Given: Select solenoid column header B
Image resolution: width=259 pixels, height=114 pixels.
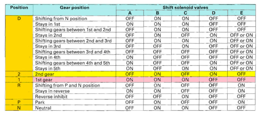Looking at the screenshot, I should coord(157,13).
